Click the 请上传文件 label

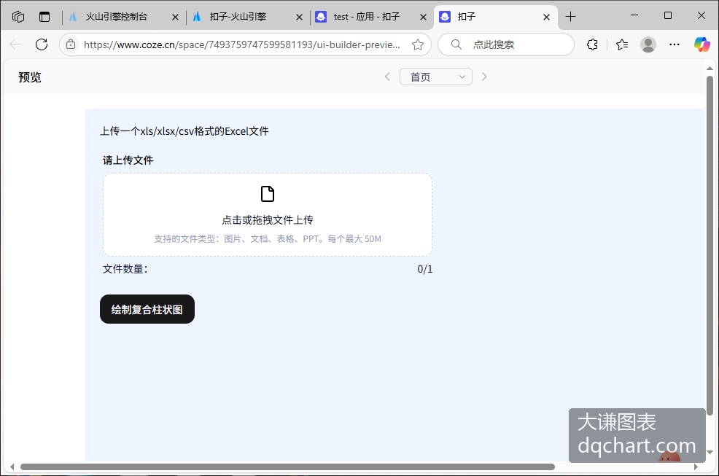128,160
